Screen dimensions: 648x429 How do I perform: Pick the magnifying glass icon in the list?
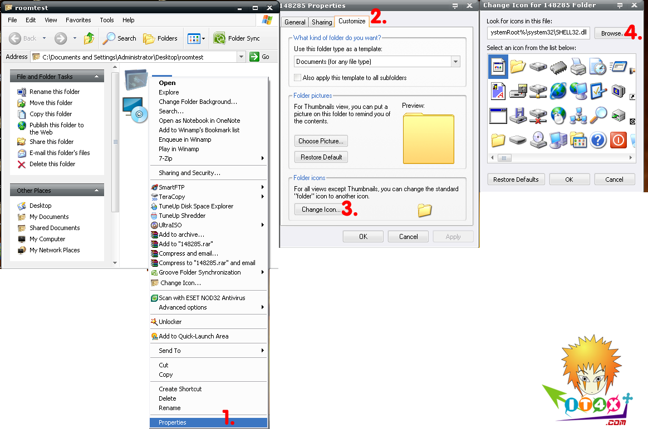(598, 114)
